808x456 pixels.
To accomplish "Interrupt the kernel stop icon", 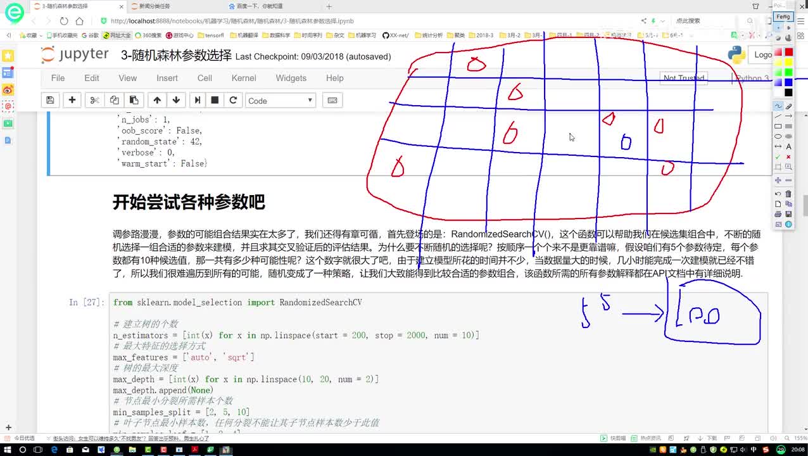I will [x=215, y=100].
